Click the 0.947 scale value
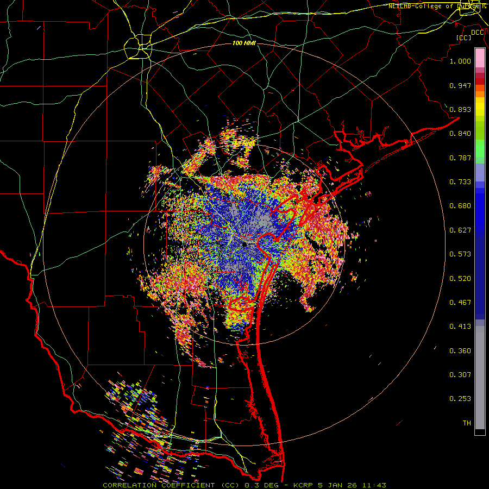This screenshot has height=489, width=489. [460, 85]
